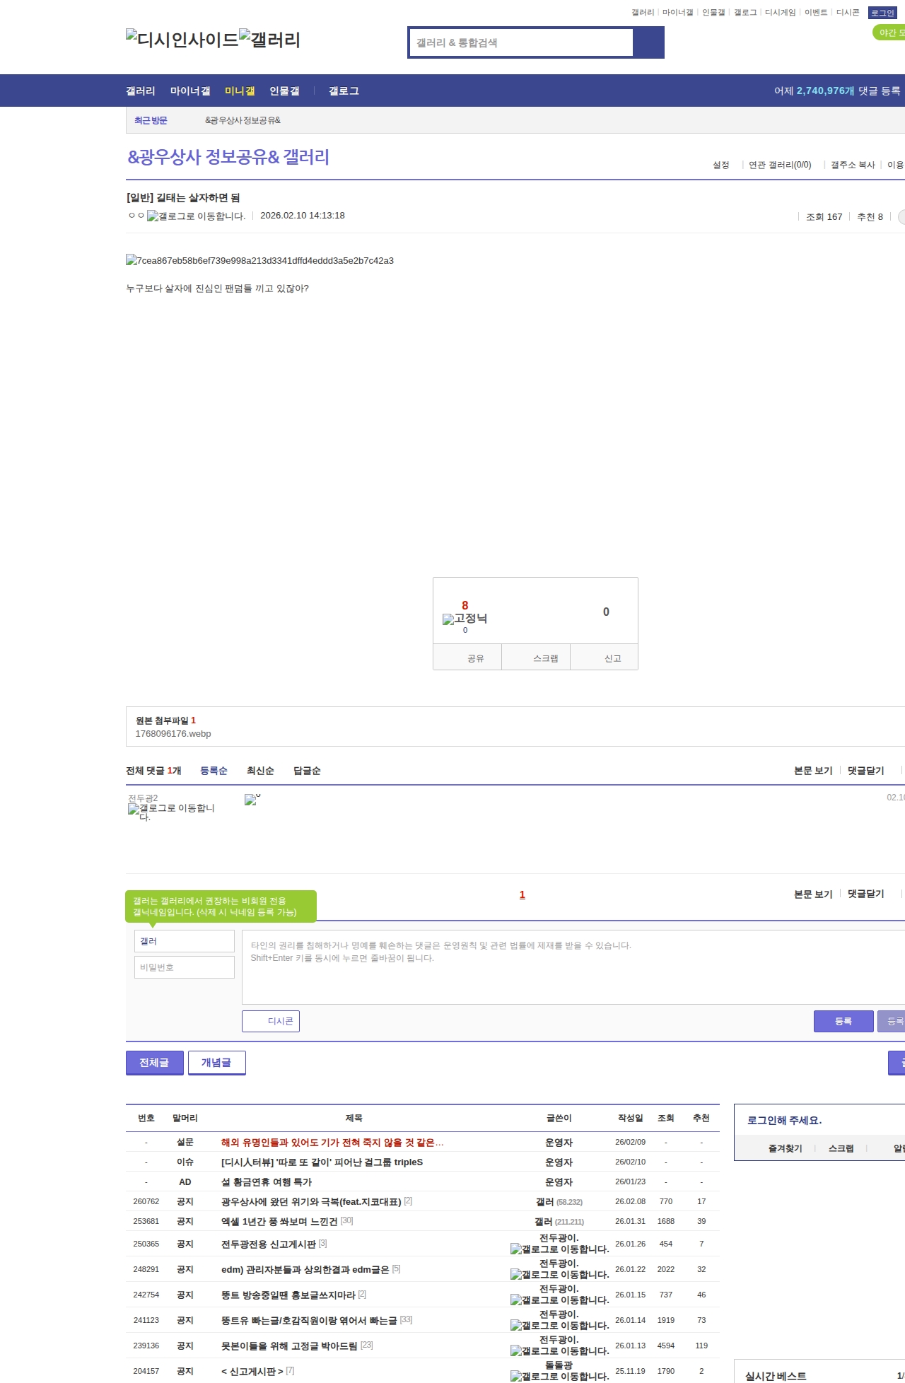Downvote the post showing 0 count
This screenshot has height=1383, width=905.
[x=605, y=612]
